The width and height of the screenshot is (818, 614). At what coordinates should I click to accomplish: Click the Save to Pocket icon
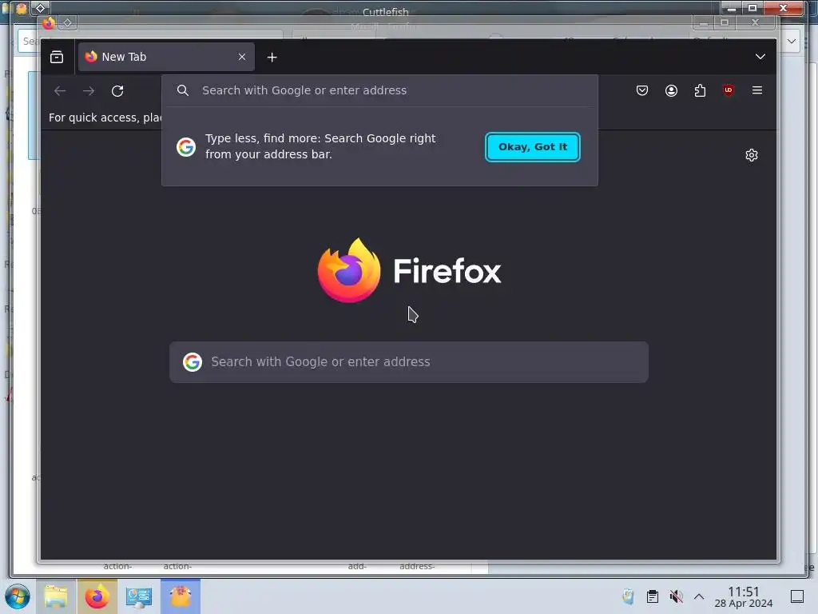[x=642, y=90]
